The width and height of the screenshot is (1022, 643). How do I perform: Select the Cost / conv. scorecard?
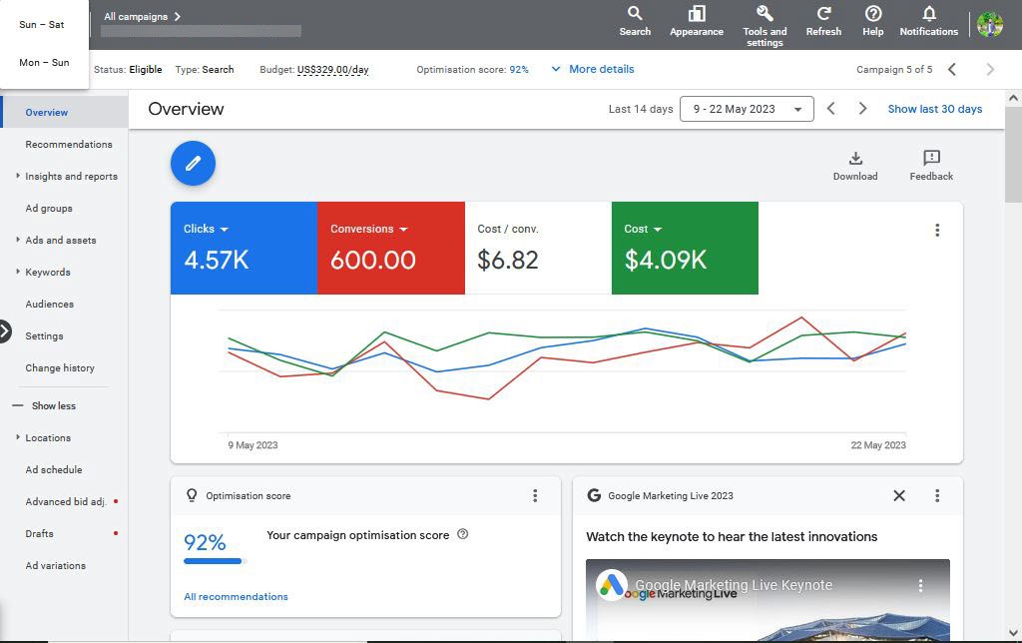[538, 248]
